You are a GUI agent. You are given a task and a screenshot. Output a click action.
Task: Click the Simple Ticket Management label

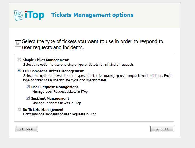pos(46,60)
